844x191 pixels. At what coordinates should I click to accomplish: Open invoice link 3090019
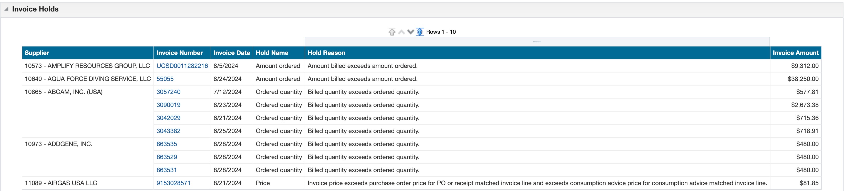tap(168, 105)
